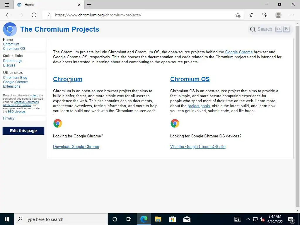Visit Google Chrome sidebar link
The height and width of the screenshot is (225, 300).
15,82
